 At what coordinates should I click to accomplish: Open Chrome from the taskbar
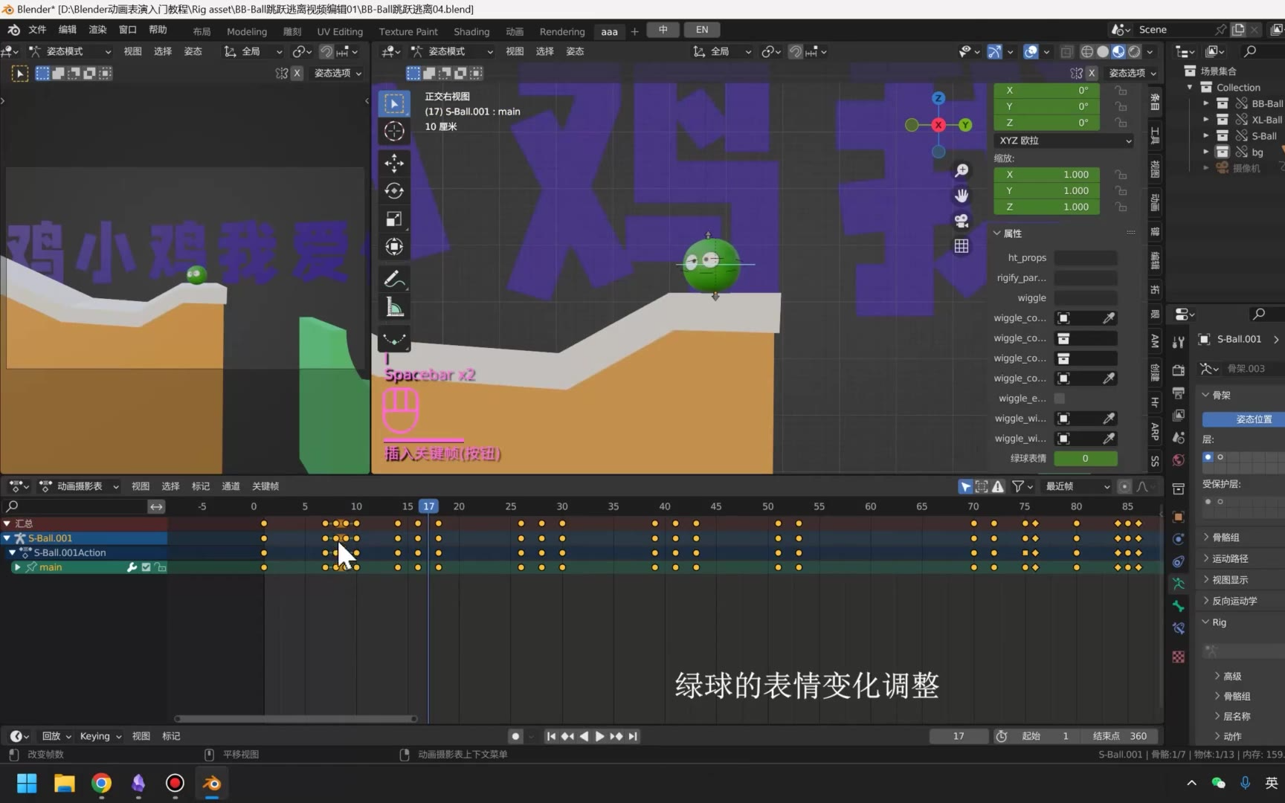tap(101, 783)
